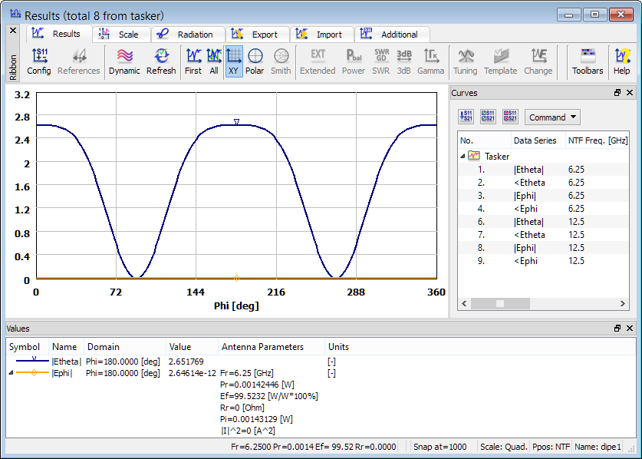Toggle first S11/S21 curves selection icon

(x=466, y=117)
